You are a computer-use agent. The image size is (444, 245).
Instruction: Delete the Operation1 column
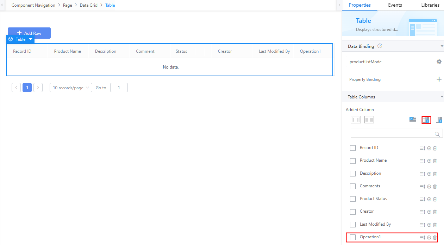[435, 238]
